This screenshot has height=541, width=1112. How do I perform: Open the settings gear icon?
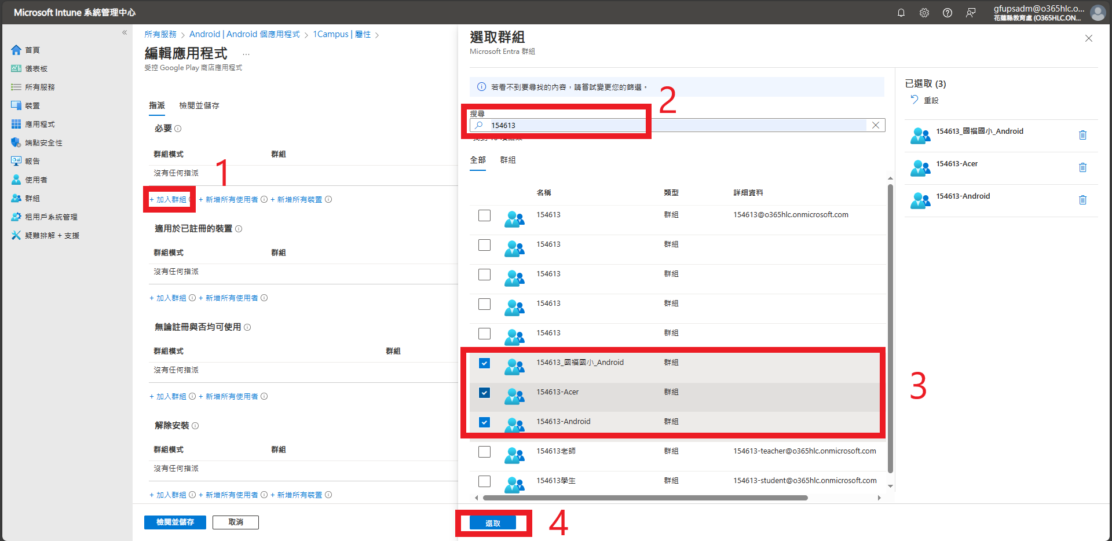pyautogui.click(x=924, y=13)
